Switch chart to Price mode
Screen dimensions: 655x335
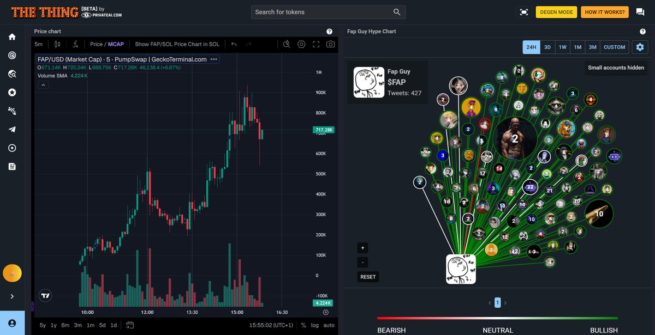coord(96,44)
